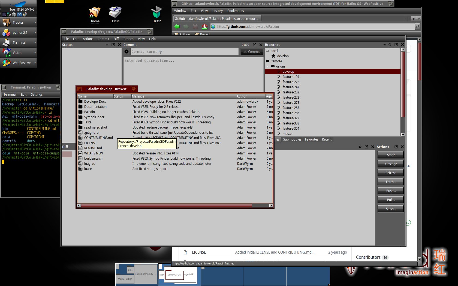Viewport: 458px width, 286px height.
Task: Open the Actions menu
Action: point(88,39)
